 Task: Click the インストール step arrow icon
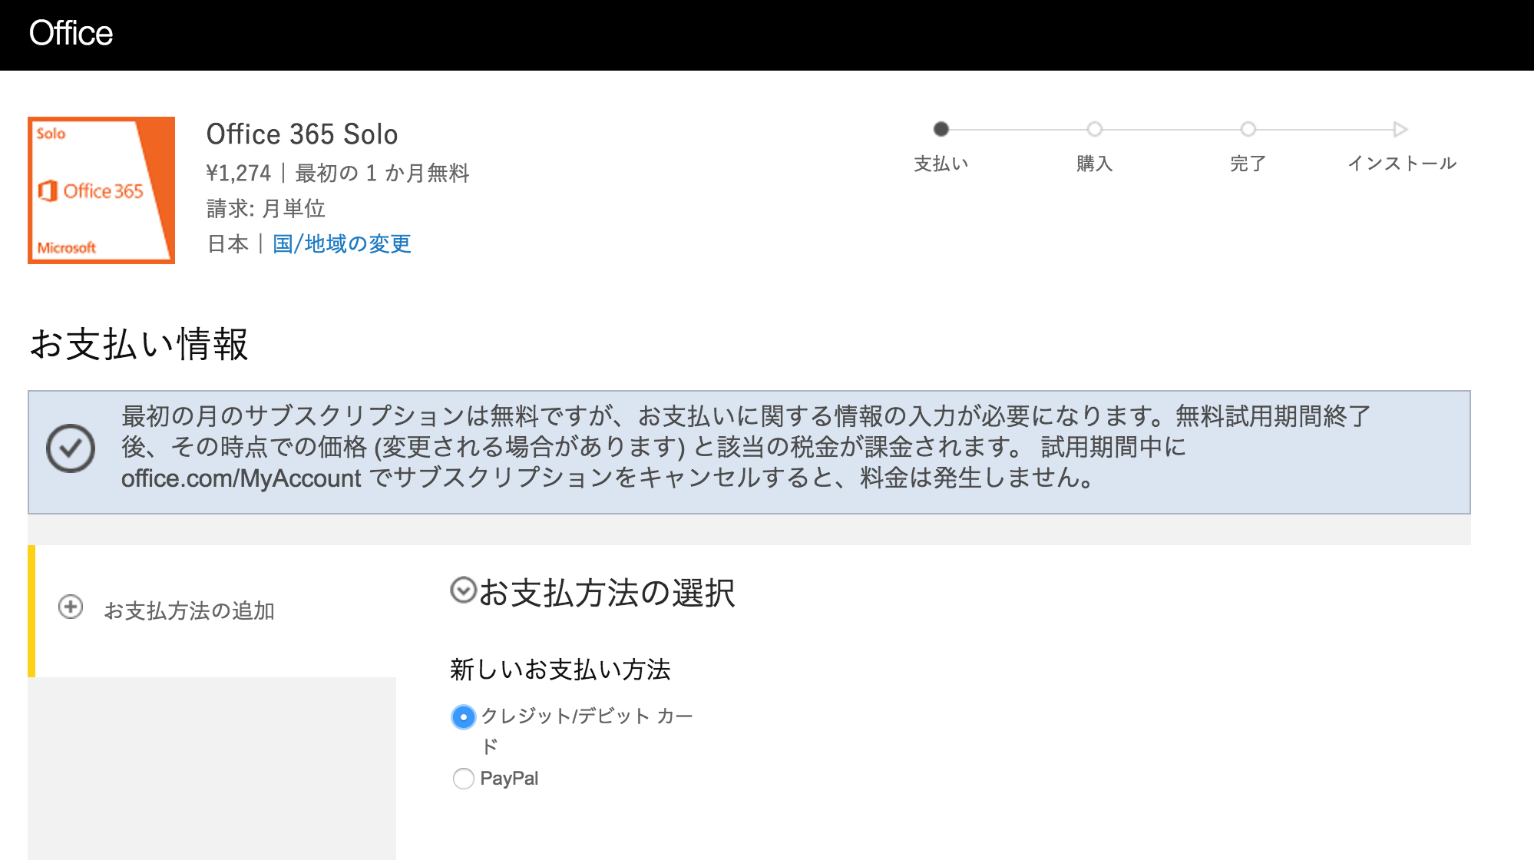1400,129
